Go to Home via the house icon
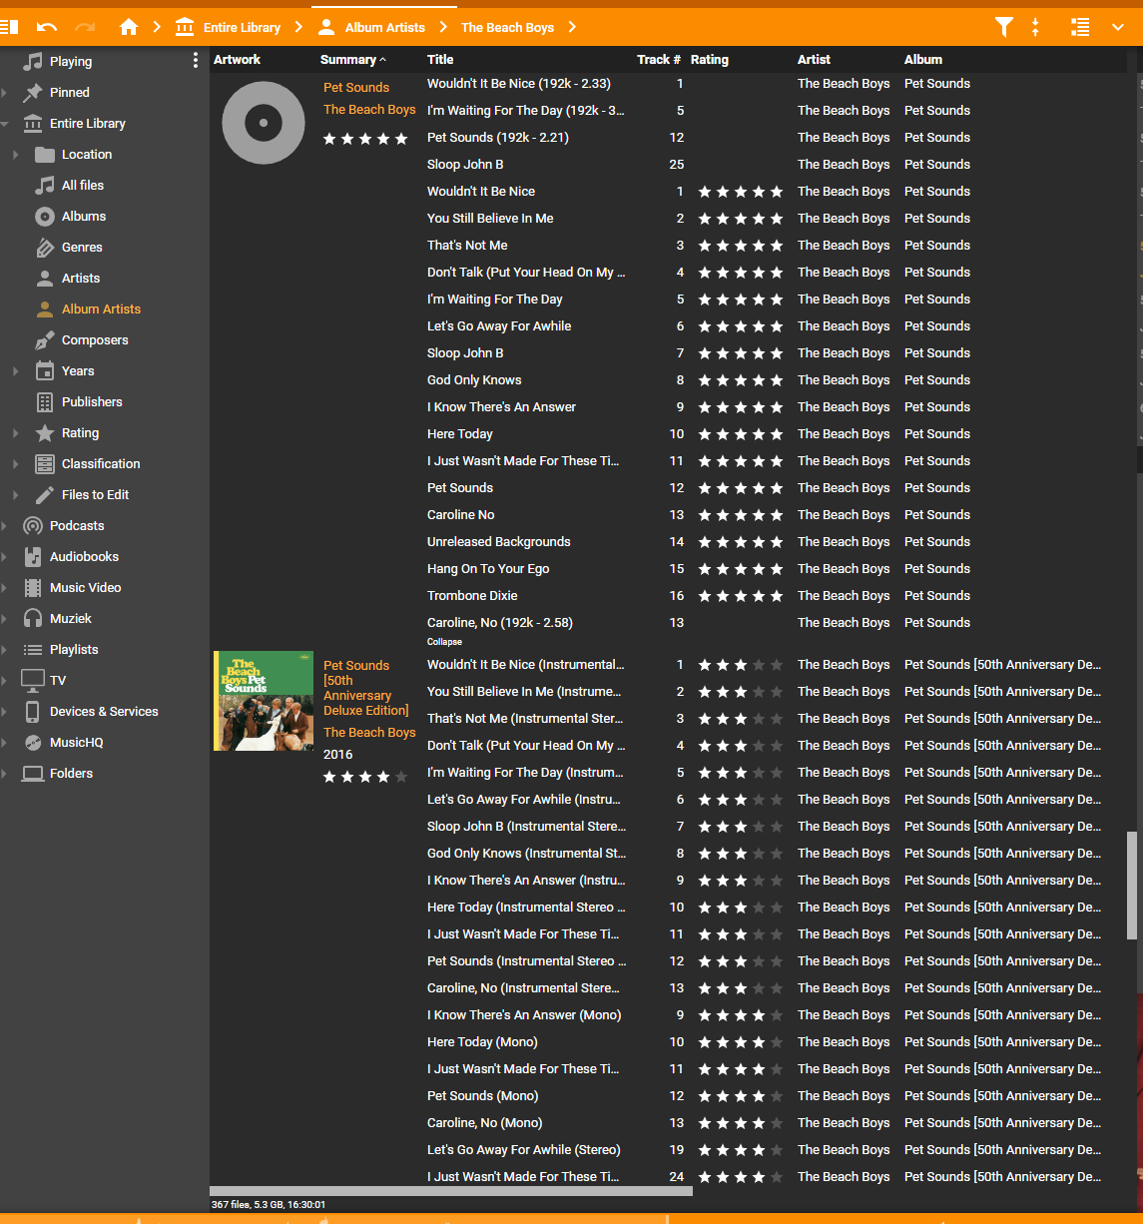The image size is (1143, 1224). pos(129,27)
